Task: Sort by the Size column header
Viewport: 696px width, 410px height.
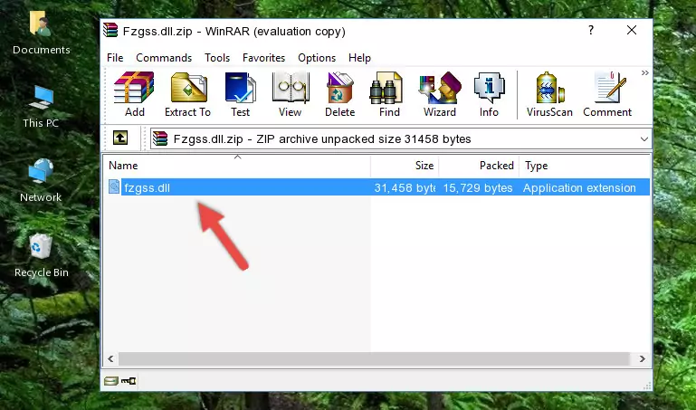Action: pyautogui.click(x=405, y=166)
